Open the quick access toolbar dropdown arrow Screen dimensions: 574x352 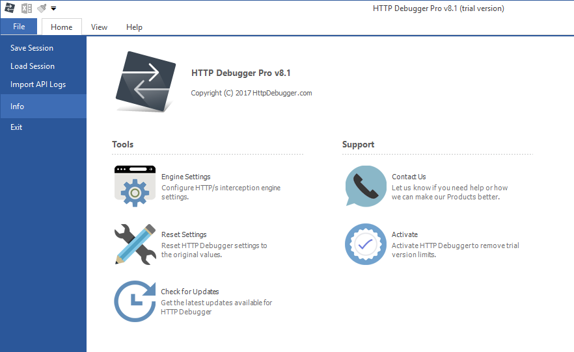click(x=53, y=8)
